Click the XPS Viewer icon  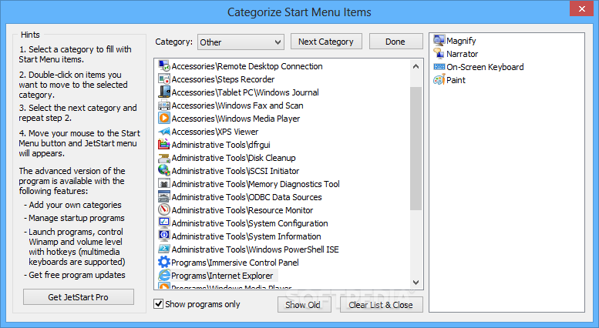click(164, 131)
